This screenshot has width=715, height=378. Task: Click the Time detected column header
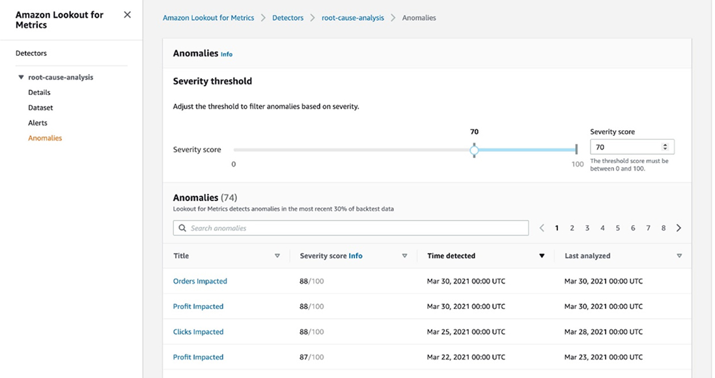451,256
